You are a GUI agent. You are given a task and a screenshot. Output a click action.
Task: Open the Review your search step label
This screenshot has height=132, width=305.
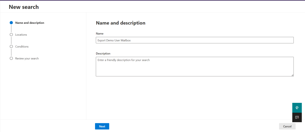click(27, 59)
